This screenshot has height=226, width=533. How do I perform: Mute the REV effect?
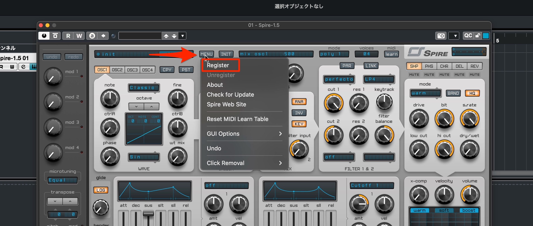[x=474, y=75]
